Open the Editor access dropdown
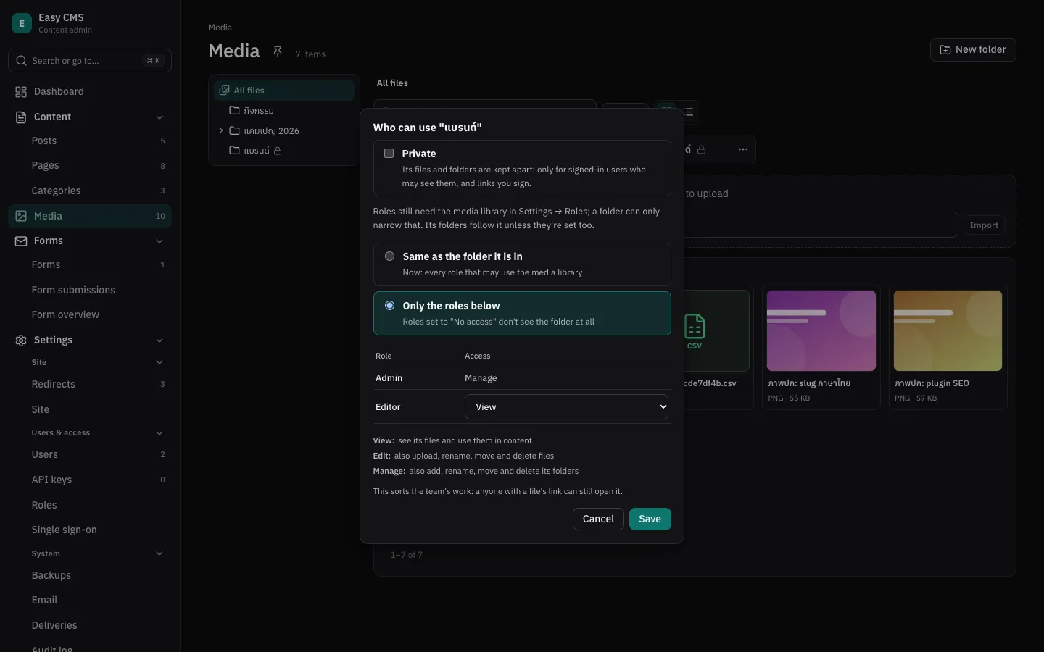 (566, 407)
